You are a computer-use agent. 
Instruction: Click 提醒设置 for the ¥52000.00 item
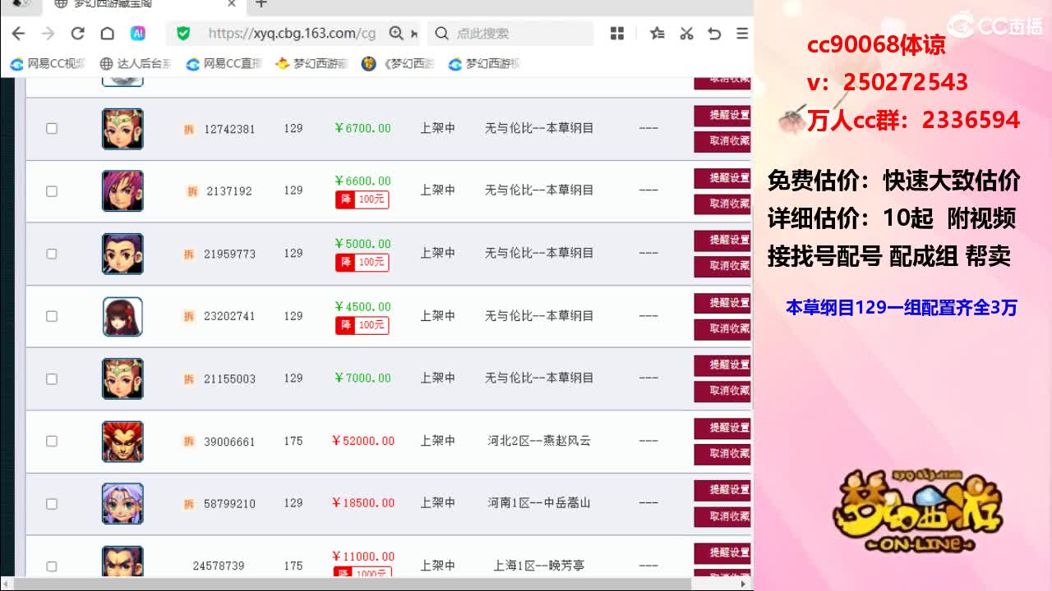coord(722,428)
